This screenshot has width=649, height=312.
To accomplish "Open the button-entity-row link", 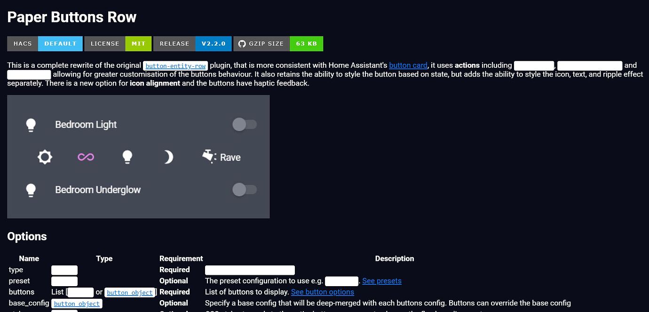I will [175, 65].
